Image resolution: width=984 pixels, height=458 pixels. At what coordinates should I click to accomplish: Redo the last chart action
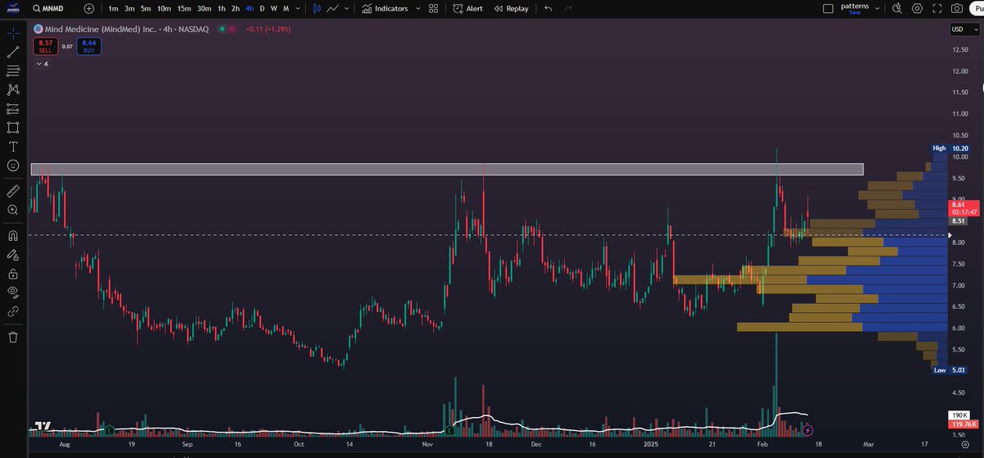click(567, 8)
